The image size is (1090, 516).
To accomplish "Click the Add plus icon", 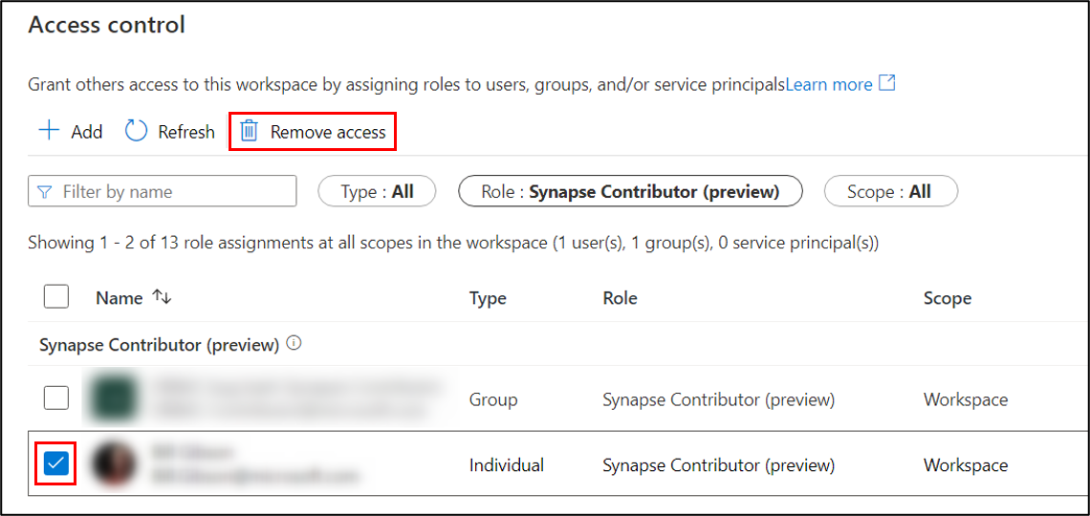I will (x=49, y=131).
